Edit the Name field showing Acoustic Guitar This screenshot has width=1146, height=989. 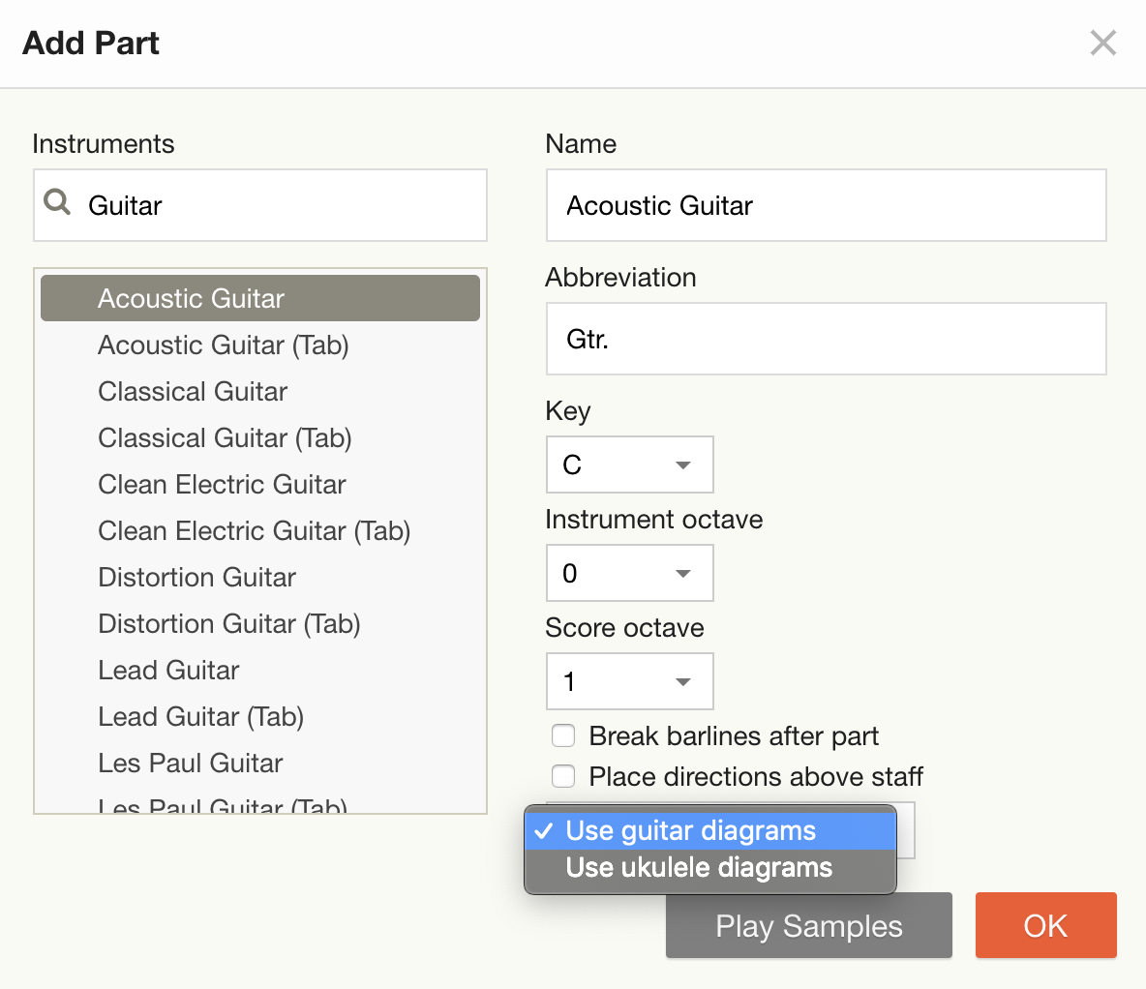tap(826, 205)
